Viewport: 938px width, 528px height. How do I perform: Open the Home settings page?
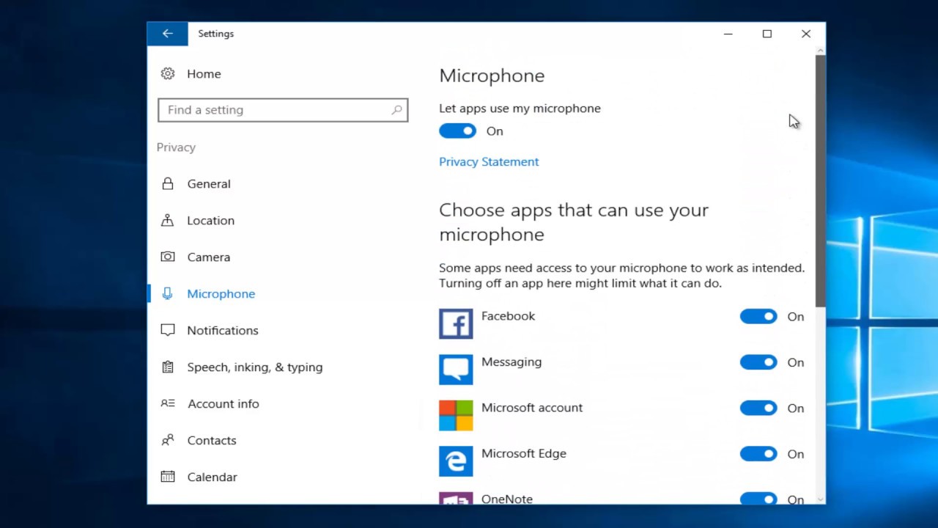[x=204, y=74]
